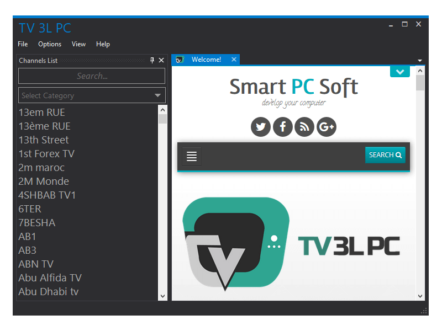Select the Abu Dhabi tv channel

(49, 292)
